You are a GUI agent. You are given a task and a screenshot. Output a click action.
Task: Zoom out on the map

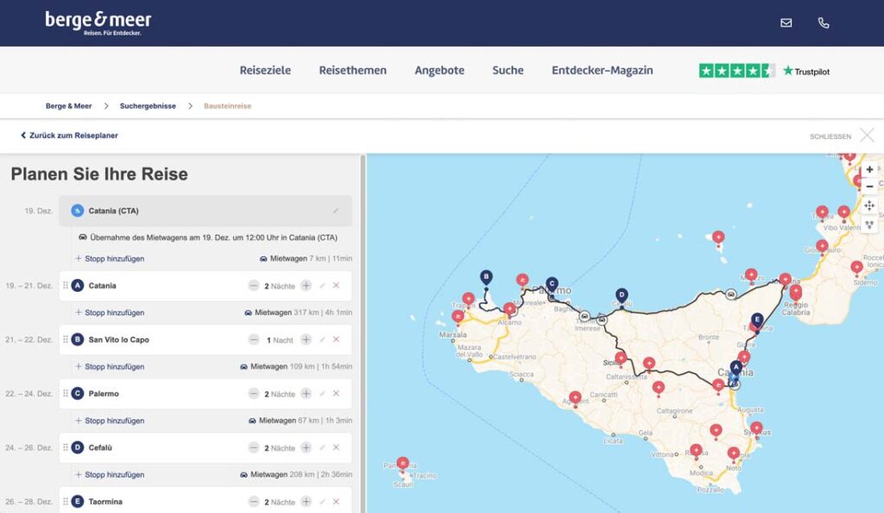(x=869, y=187)
